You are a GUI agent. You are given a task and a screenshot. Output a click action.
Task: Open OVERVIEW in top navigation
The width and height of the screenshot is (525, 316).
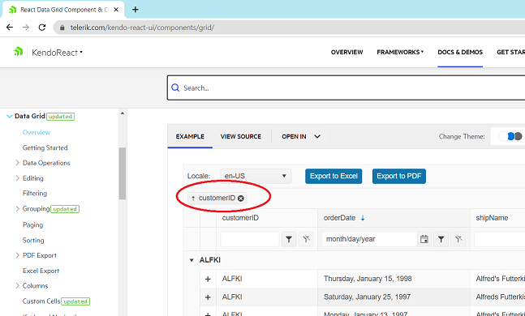tap(346, 52)
